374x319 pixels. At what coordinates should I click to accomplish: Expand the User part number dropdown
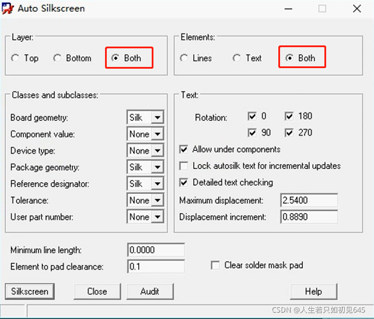click(x=157, y=217)
